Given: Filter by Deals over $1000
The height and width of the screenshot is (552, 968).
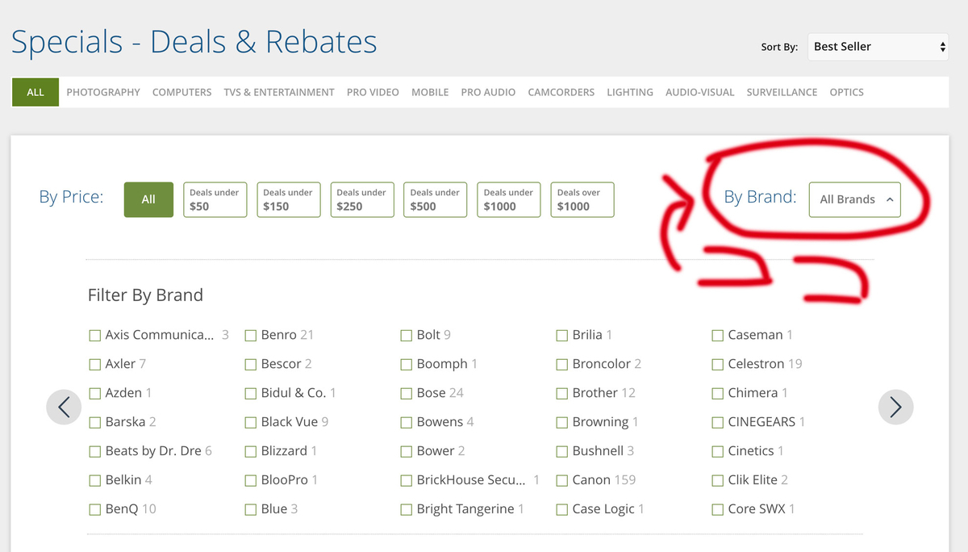Looking at the screenshot, I should click(582, 199).
